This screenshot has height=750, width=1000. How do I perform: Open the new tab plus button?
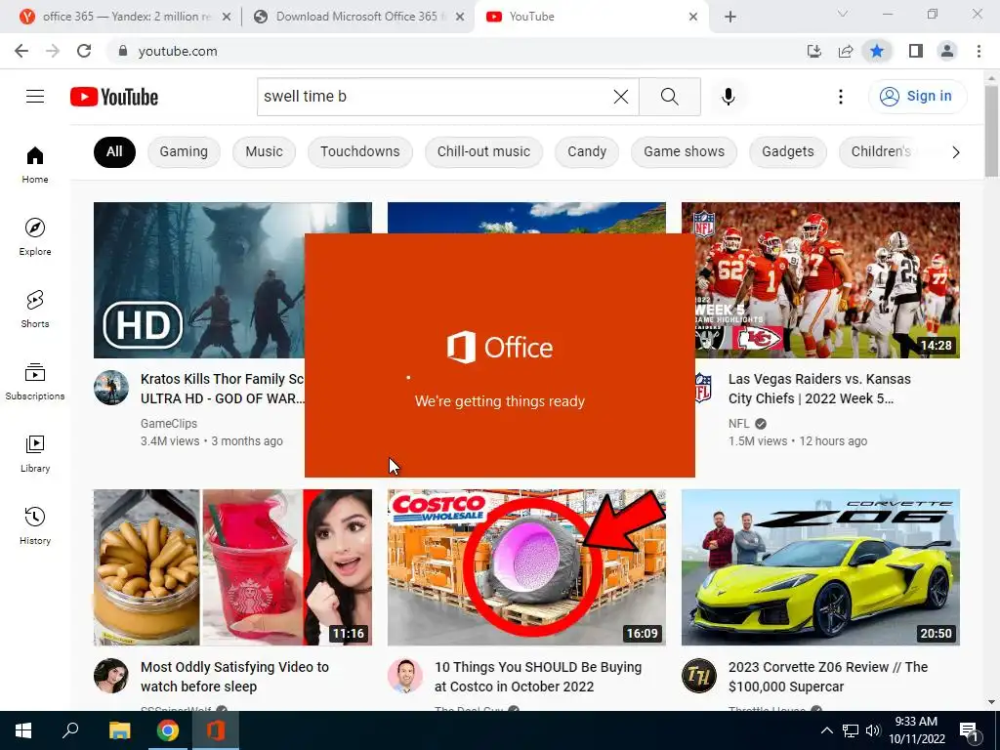click(x=730, y=17)
